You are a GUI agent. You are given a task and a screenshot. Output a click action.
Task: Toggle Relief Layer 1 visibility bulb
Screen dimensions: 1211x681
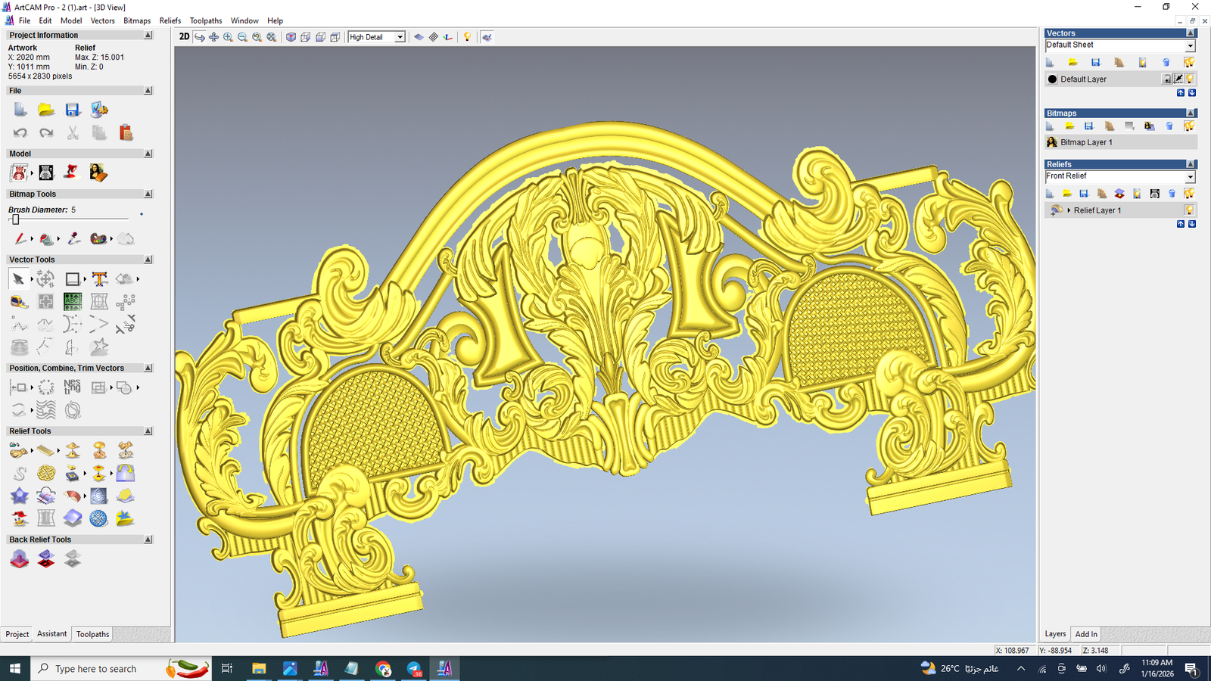[1189, 210]
